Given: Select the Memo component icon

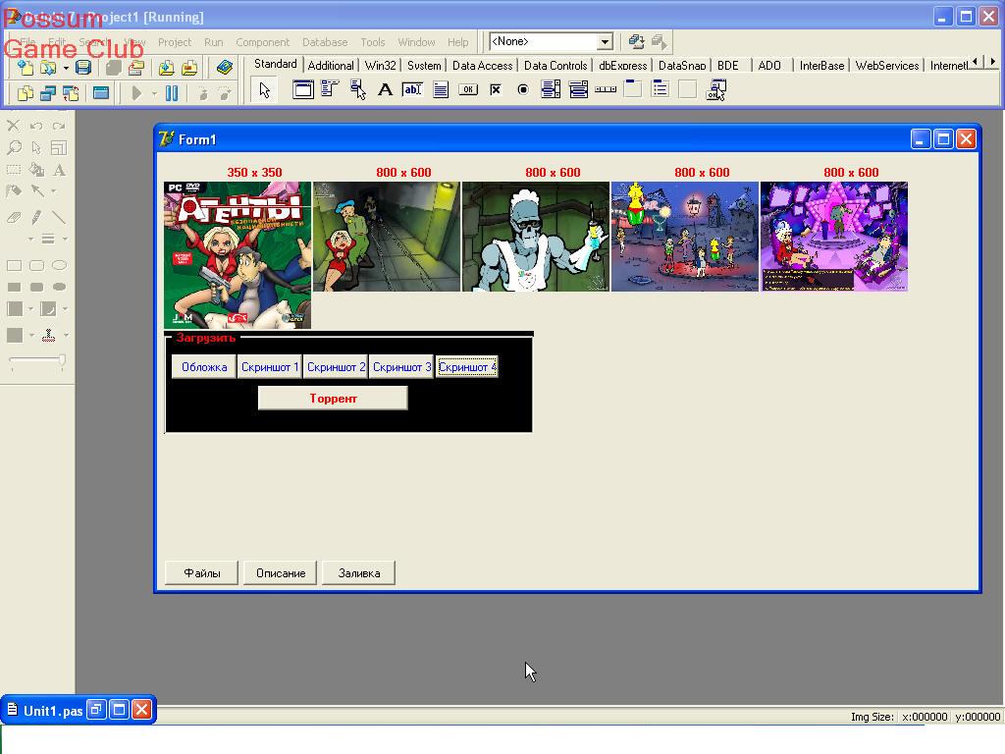Looking at the screenshot, I should pos(441,89).
